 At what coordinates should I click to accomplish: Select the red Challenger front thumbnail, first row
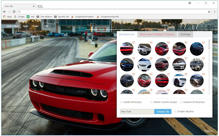[127, 49]
